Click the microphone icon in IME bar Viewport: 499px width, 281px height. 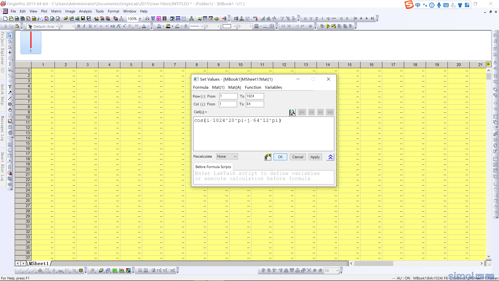coord(439,5)
